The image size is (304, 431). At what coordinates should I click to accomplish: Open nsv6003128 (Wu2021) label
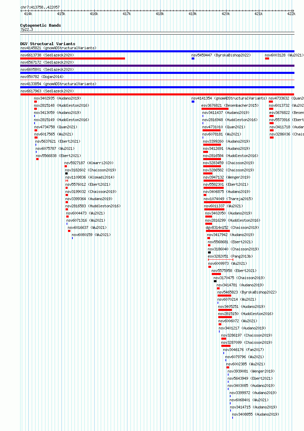(284, 55)
